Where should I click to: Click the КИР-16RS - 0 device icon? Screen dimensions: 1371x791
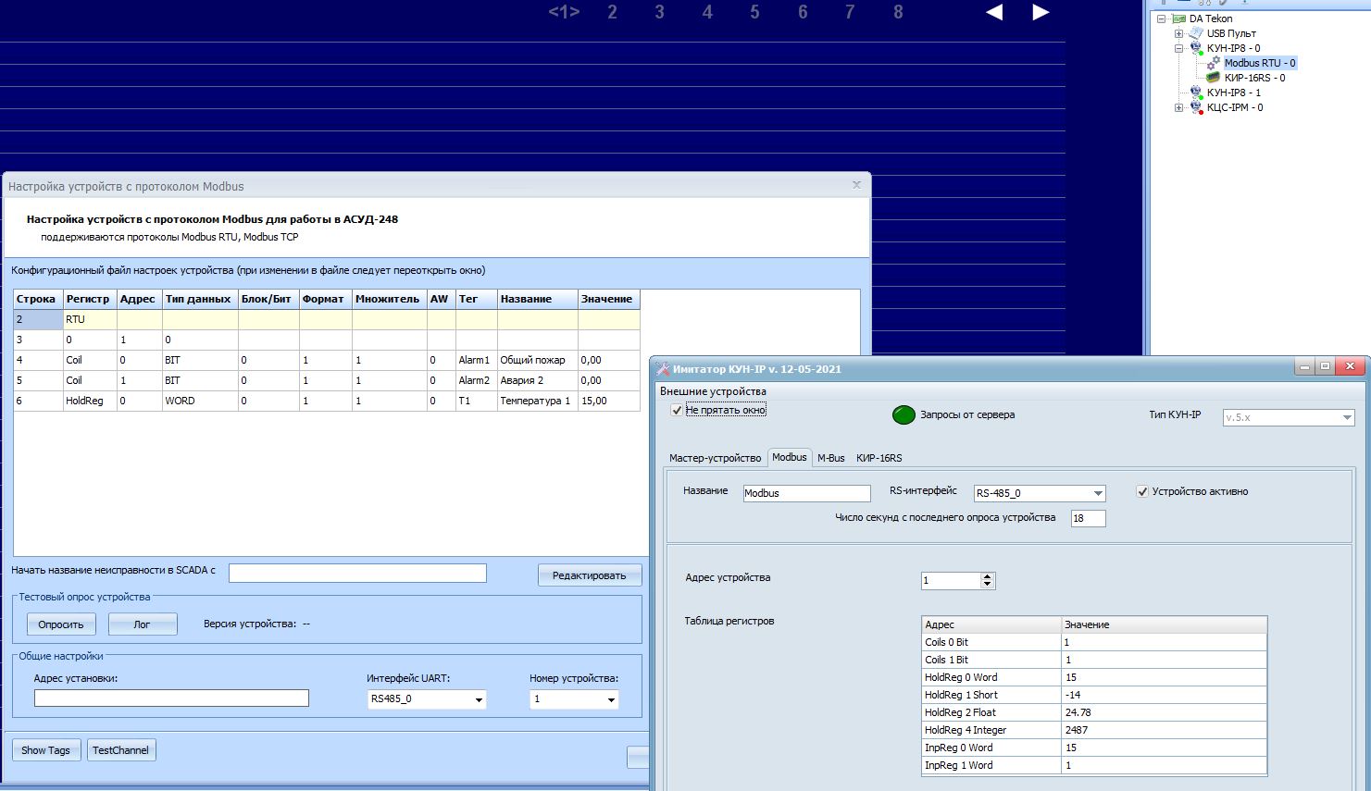tap(1214, 78)
